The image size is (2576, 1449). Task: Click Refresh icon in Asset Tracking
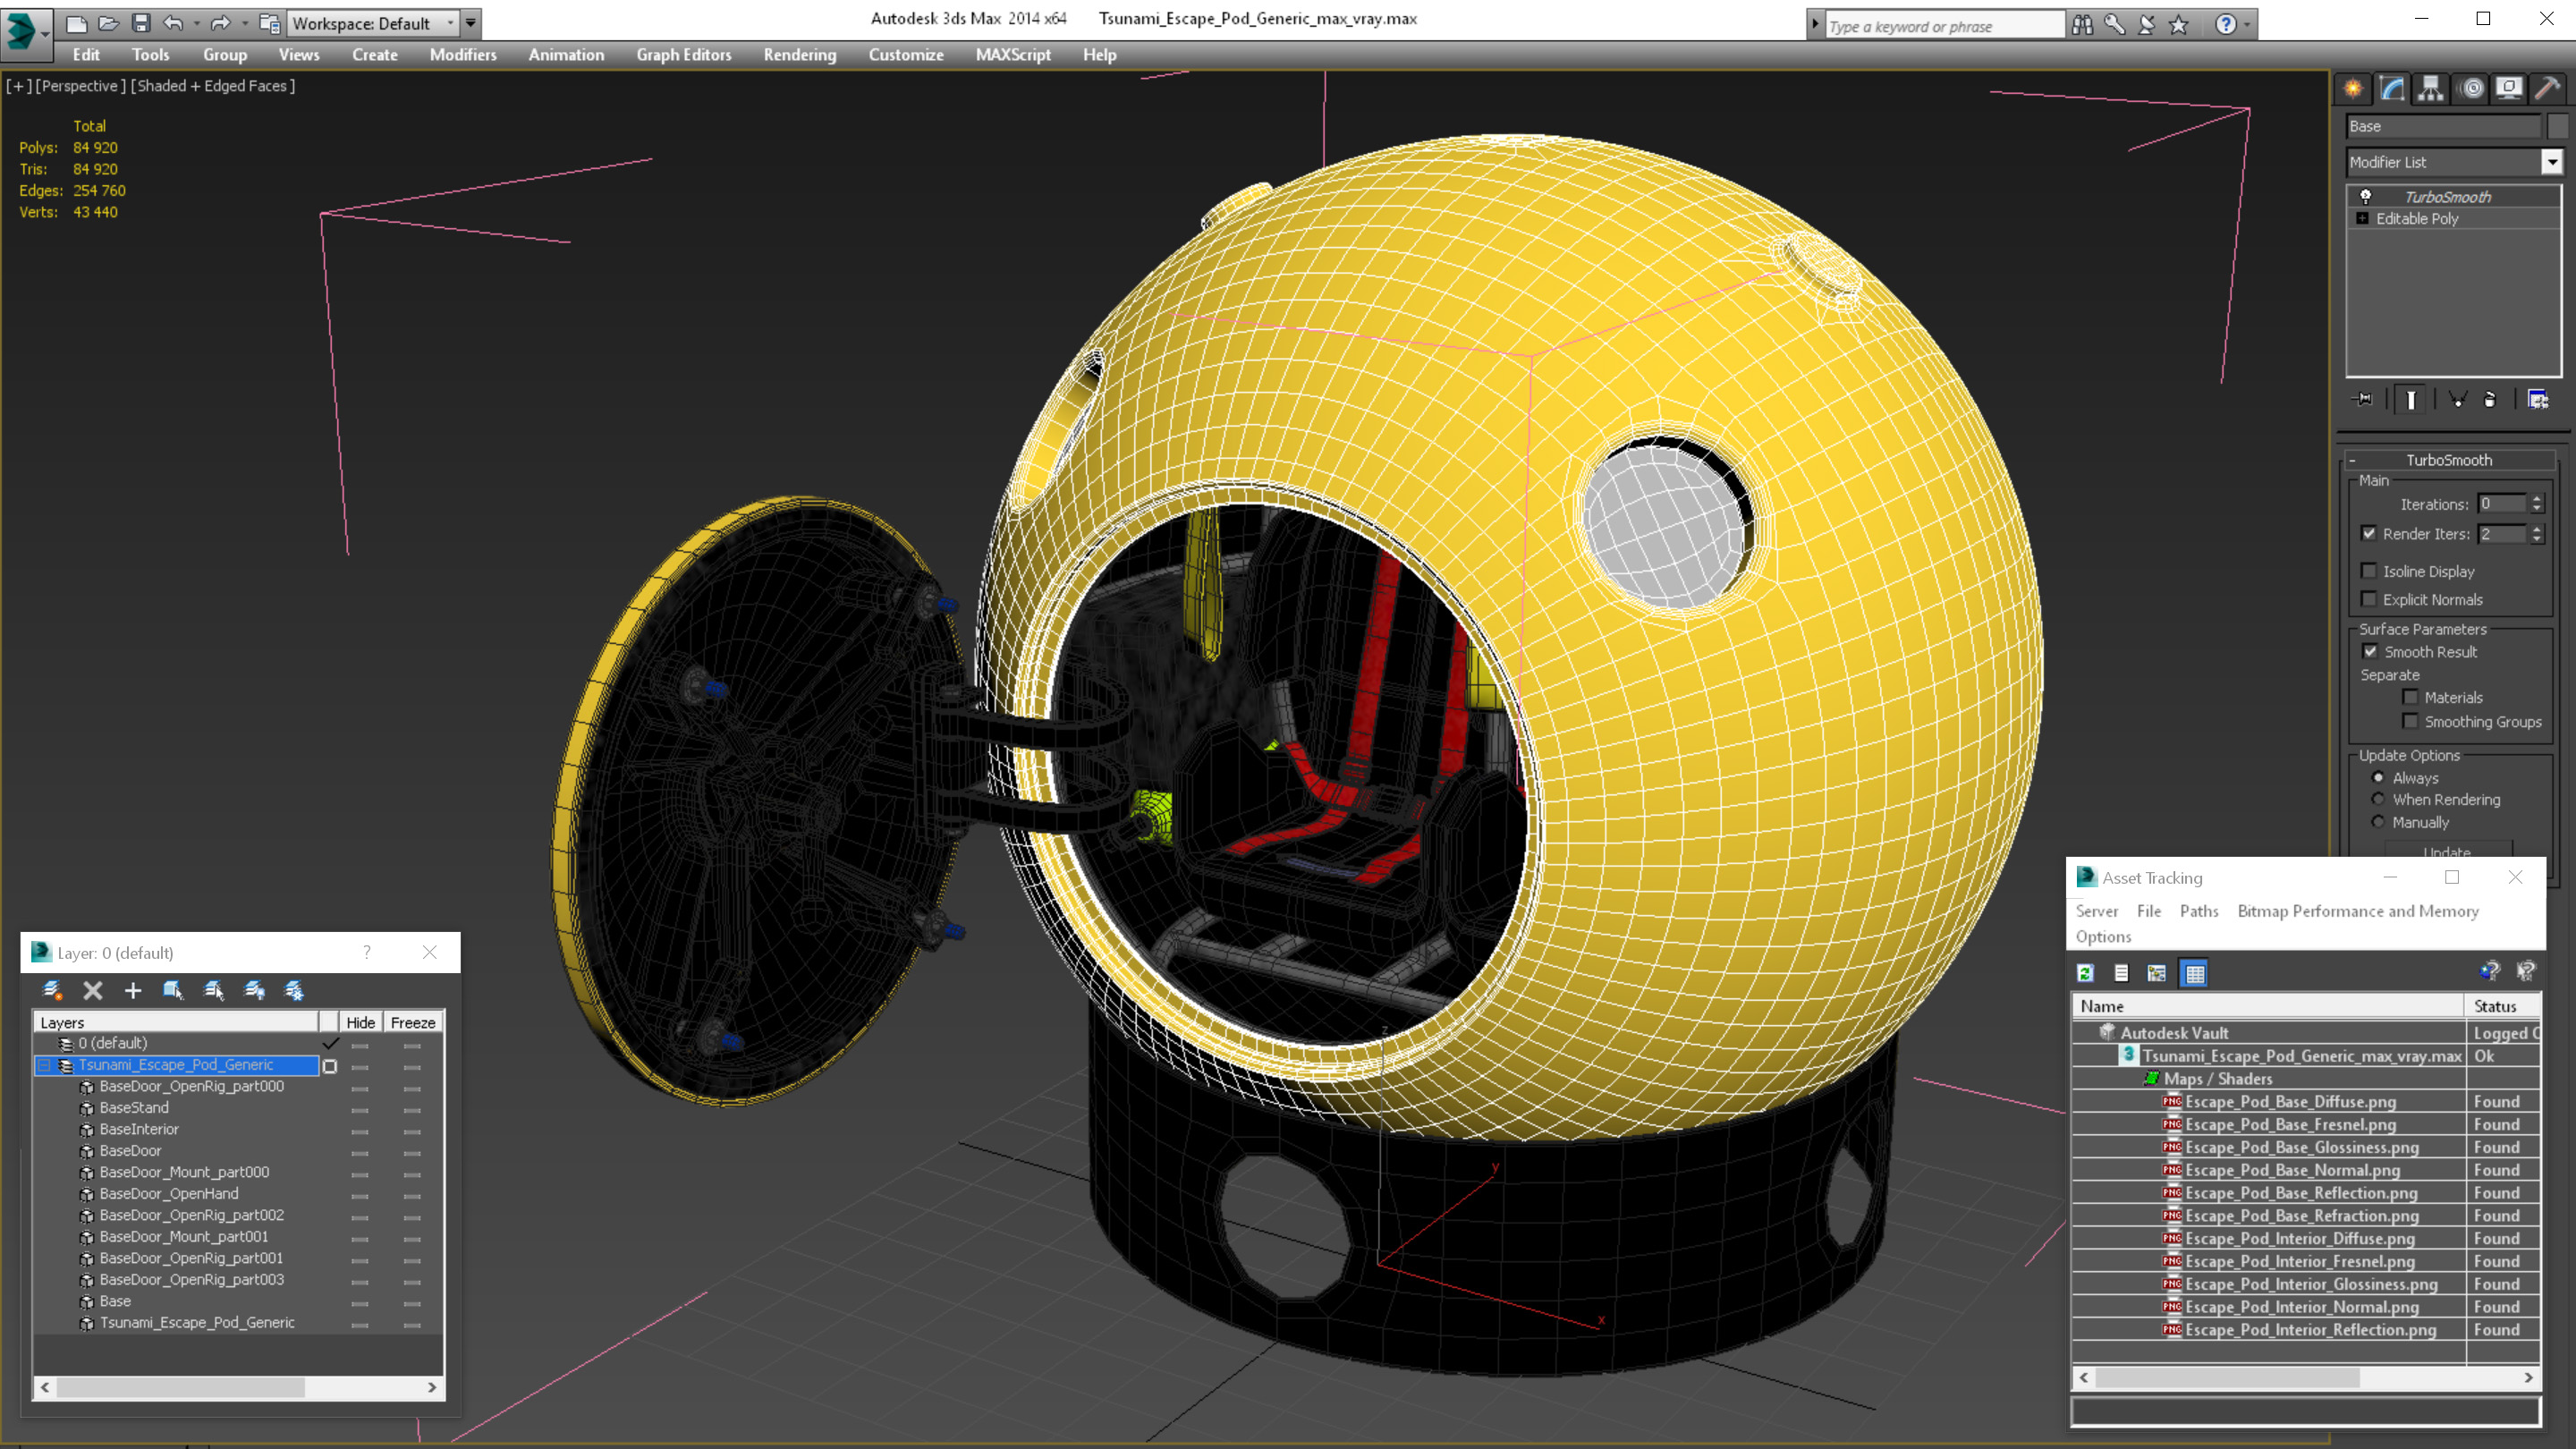point(2085,973)
